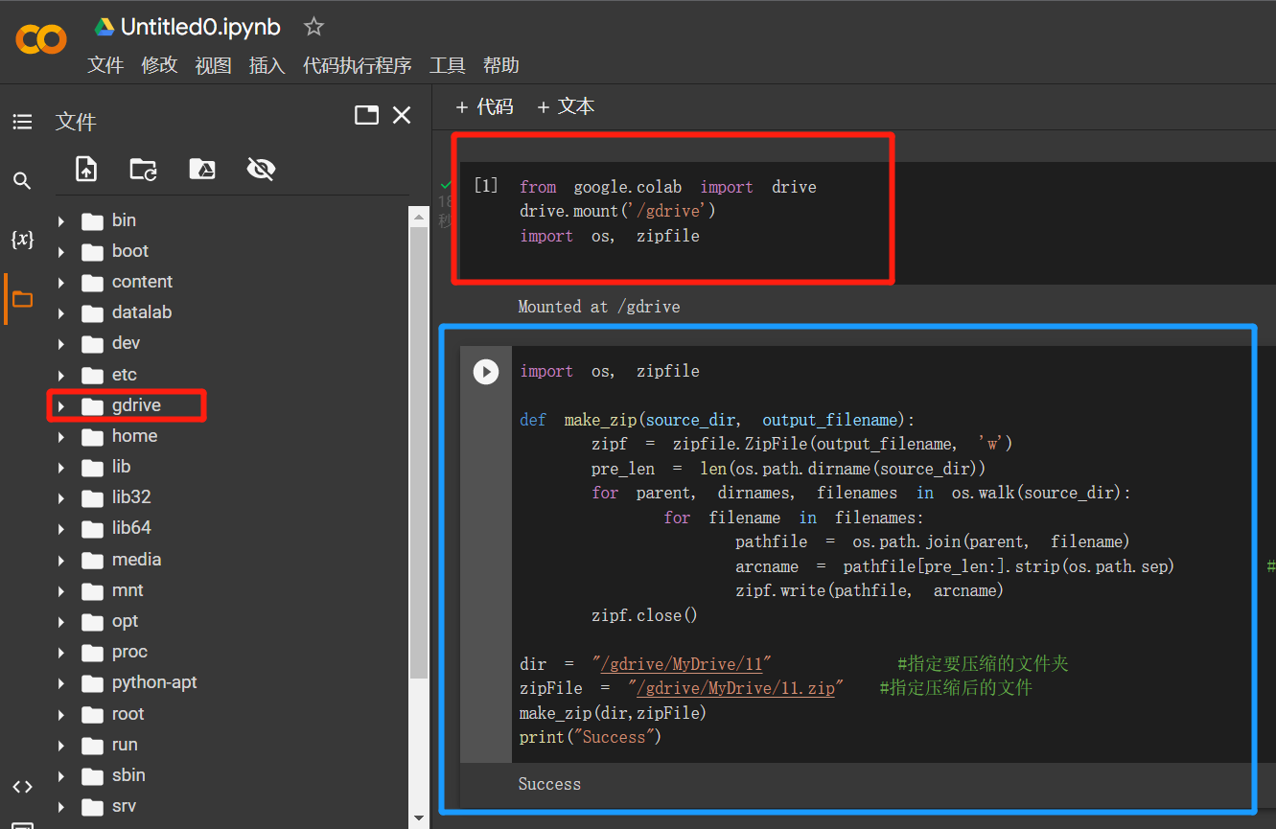Expand the gdrive folder arrow
1276x829 pixels.
click(x=61, y=406)
